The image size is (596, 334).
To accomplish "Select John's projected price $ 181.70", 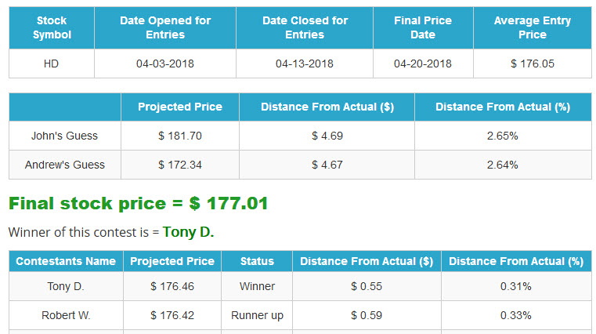I will pos(180,136).
